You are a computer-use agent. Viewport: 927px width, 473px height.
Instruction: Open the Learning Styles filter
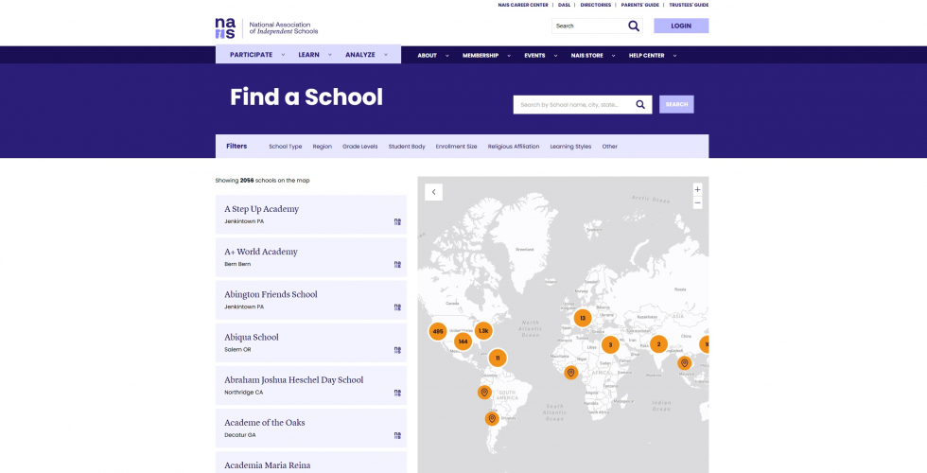click(570, 147)
